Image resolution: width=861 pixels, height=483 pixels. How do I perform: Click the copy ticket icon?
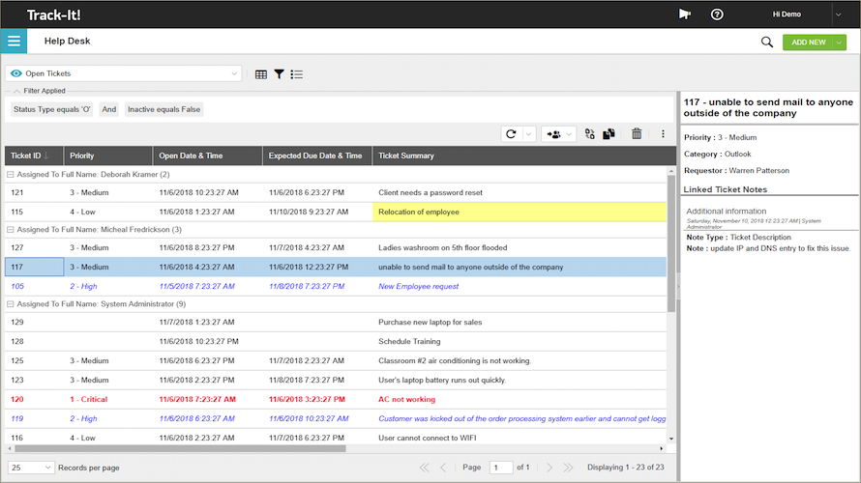pyautogui.click(x=609, y=134)
